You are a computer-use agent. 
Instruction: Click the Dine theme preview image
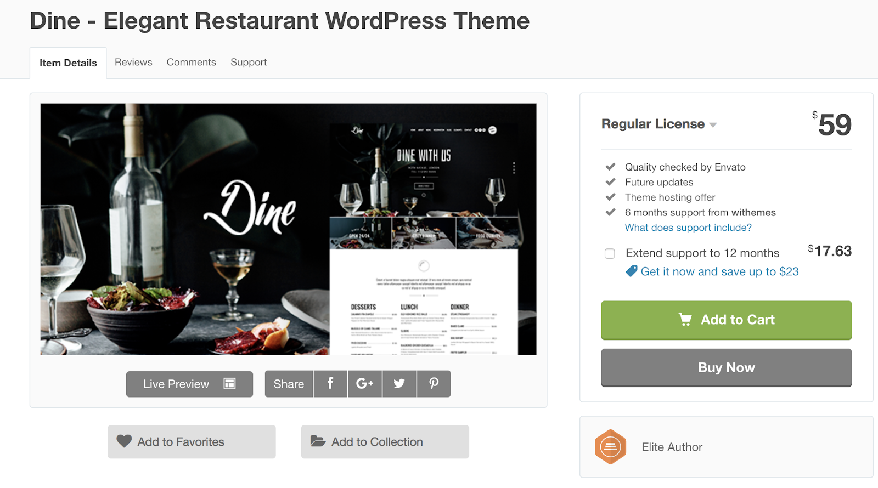[x=288, y=229]
